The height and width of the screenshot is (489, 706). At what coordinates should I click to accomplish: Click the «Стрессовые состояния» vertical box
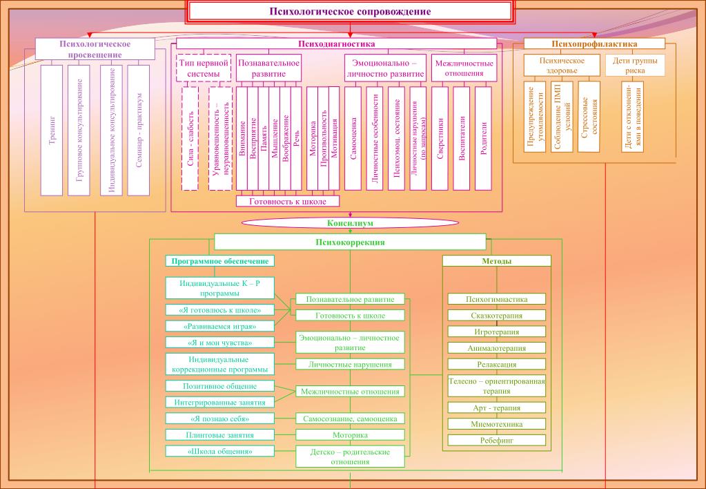[x=589, y=117]
